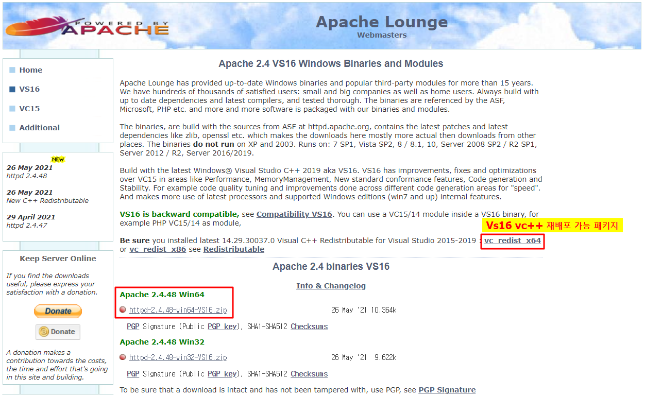
Task: Download httpd-2.4.48-win64-VS16.zip
Action: (178, 310)
